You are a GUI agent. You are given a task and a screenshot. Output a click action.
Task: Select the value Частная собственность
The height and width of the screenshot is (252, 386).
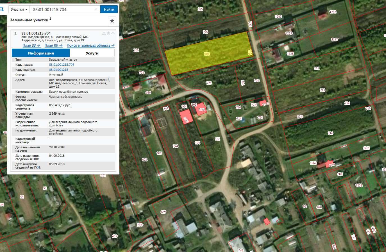[x=65, y=97]
